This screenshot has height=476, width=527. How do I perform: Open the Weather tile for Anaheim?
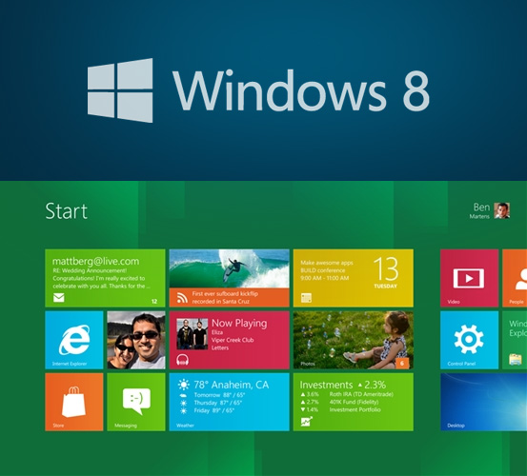coord(230,402)
